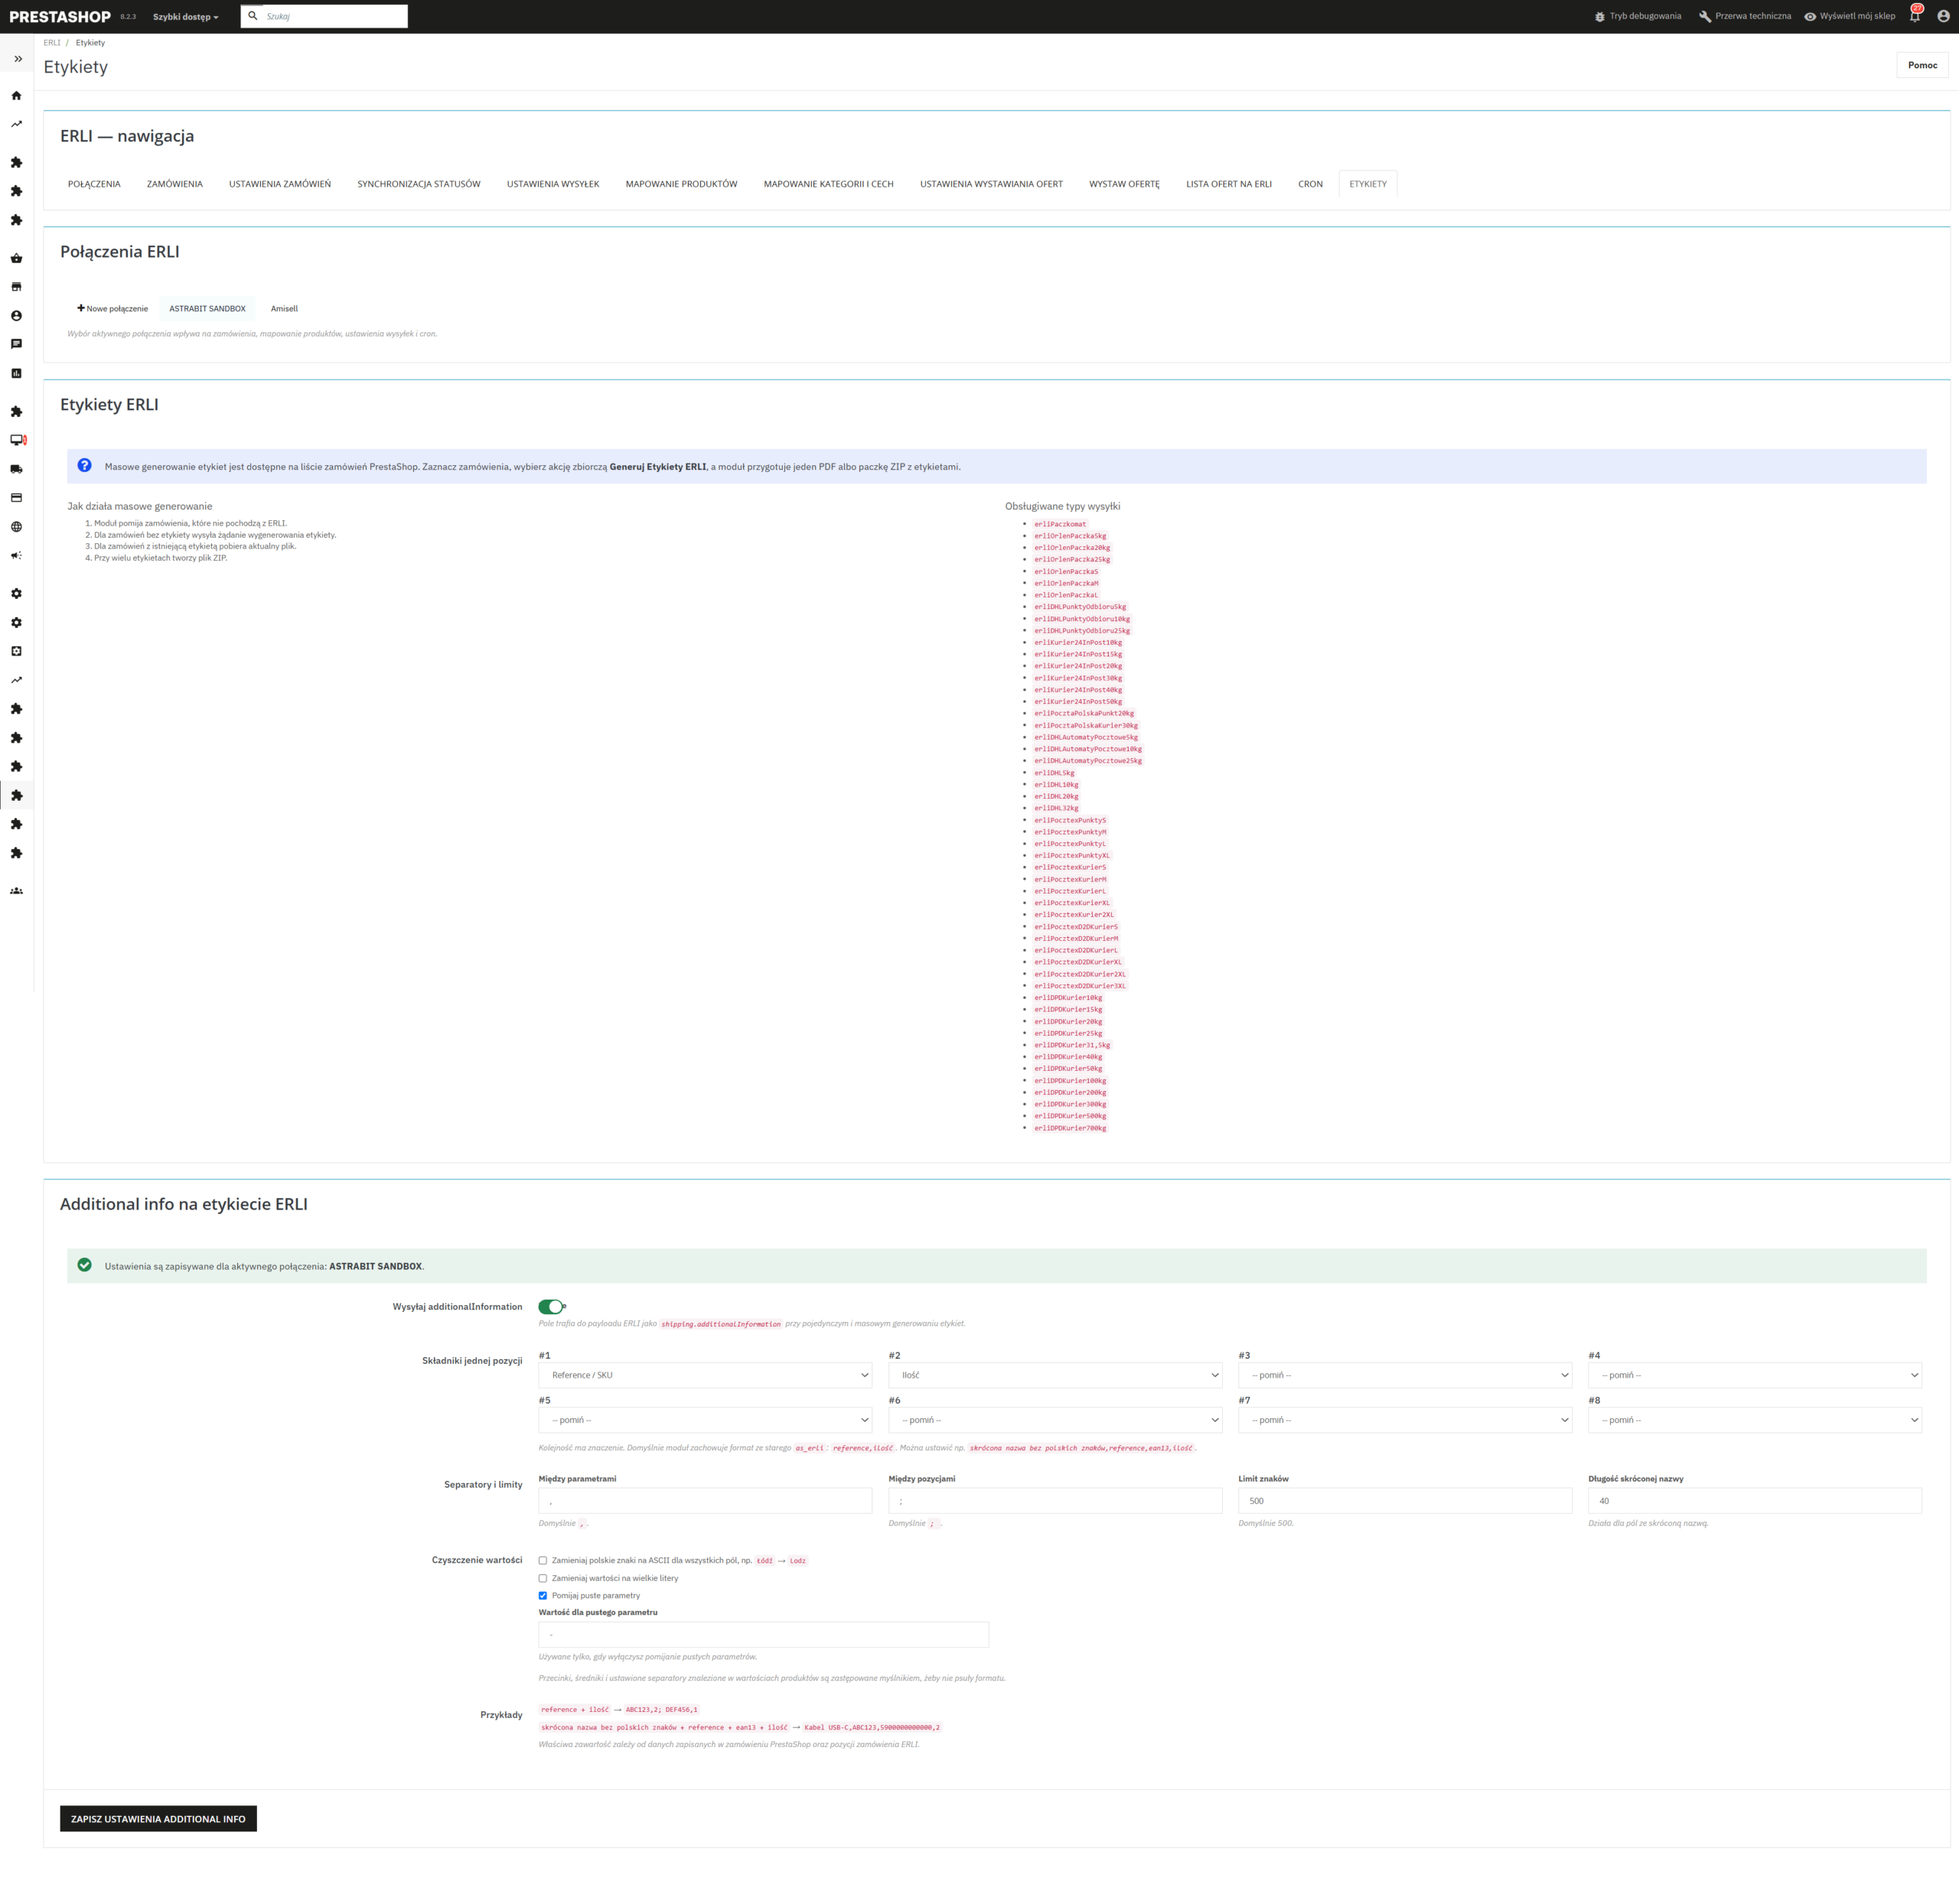The image size is (1959, 1904).
Task: Open the LISTA OFERT NA ERLI tab
Action: tap(1229, 184)
